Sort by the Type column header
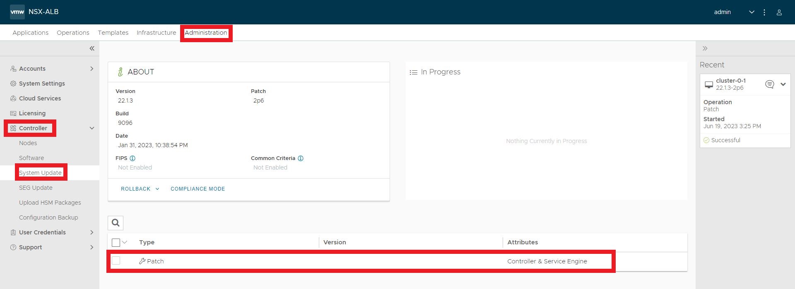The image size is (795, 289). 147,242
